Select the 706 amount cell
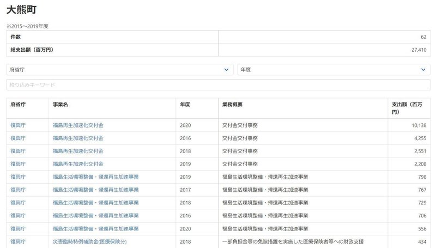The image size is (436, 248). (409, 215)
